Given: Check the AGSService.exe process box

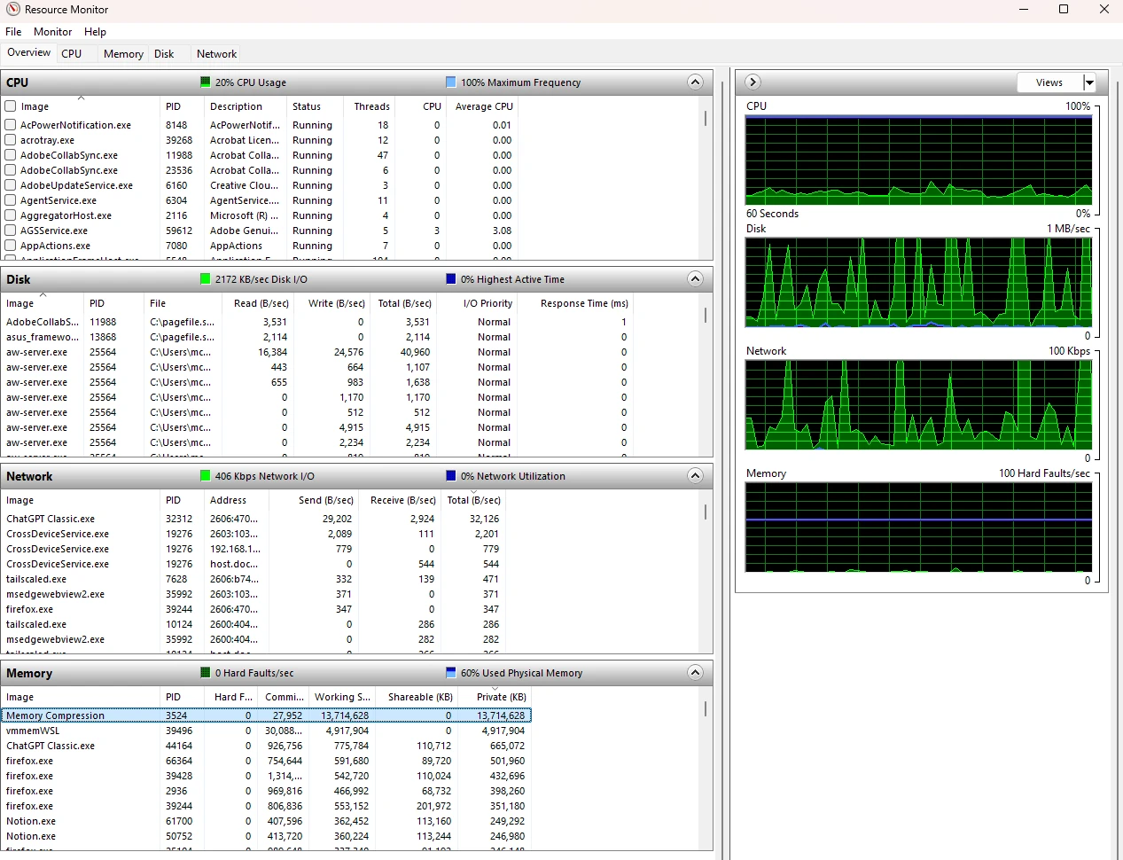Looking at the screenshot, I should point(11,231).
